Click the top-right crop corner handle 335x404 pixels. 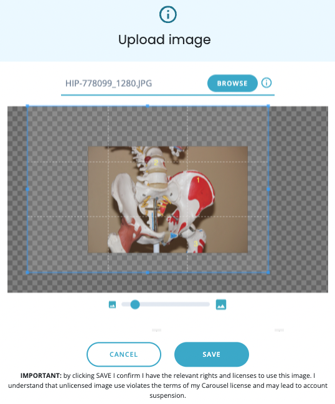click(268, 106)
